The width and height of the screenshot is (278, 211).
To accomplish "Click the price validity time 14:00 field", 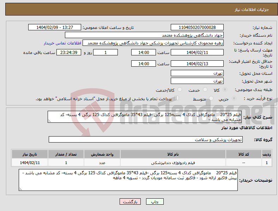I will [144, 64].
